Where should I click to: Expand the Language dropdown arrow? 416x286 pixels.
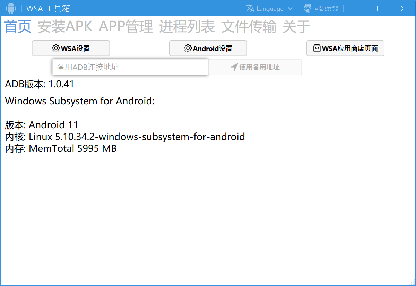290,9
